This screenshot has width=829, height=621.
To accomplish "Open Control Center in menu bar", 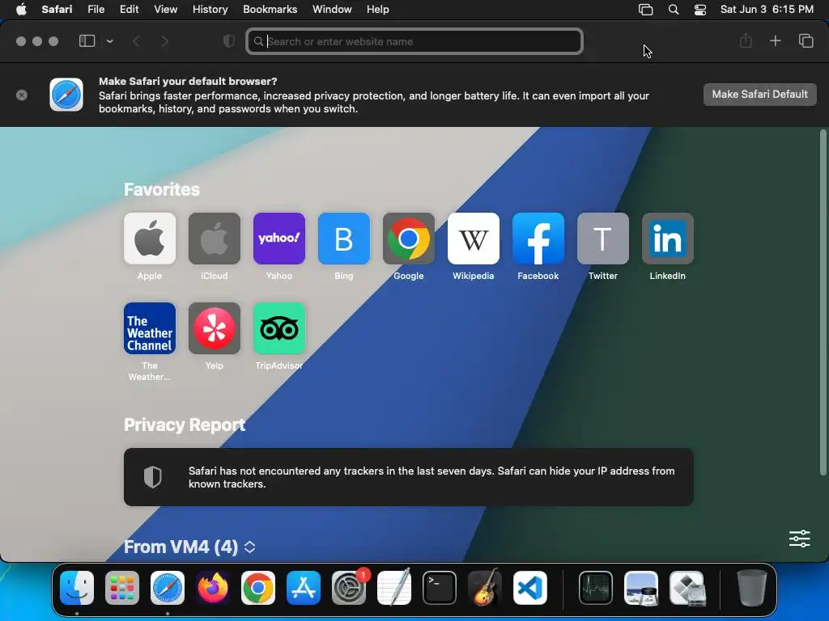I will pyautogui.click(x=700, y=10).
